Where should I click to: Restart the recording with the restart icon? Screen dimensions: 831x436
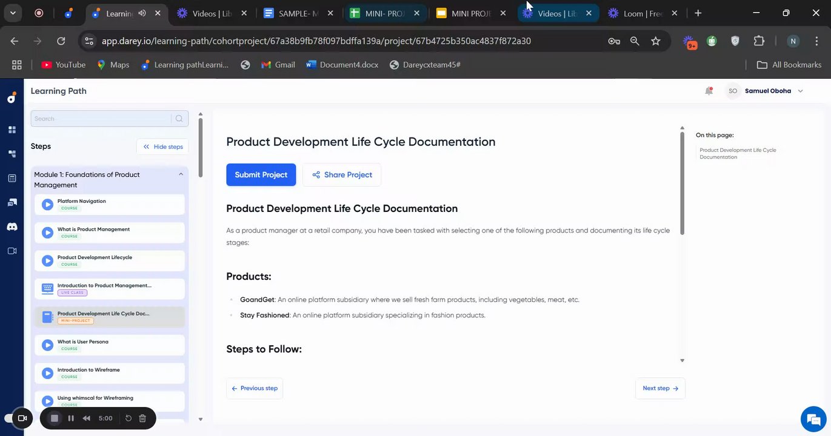coord(128,418)
